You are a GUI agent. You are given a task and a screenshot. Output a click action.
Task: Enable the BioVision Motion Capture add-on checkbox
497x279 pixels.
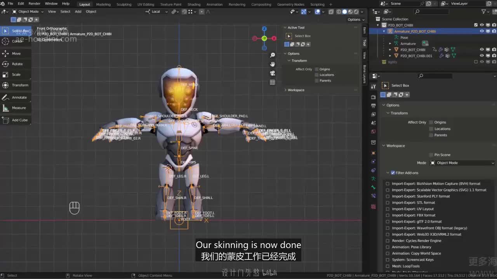click(388, 184)
